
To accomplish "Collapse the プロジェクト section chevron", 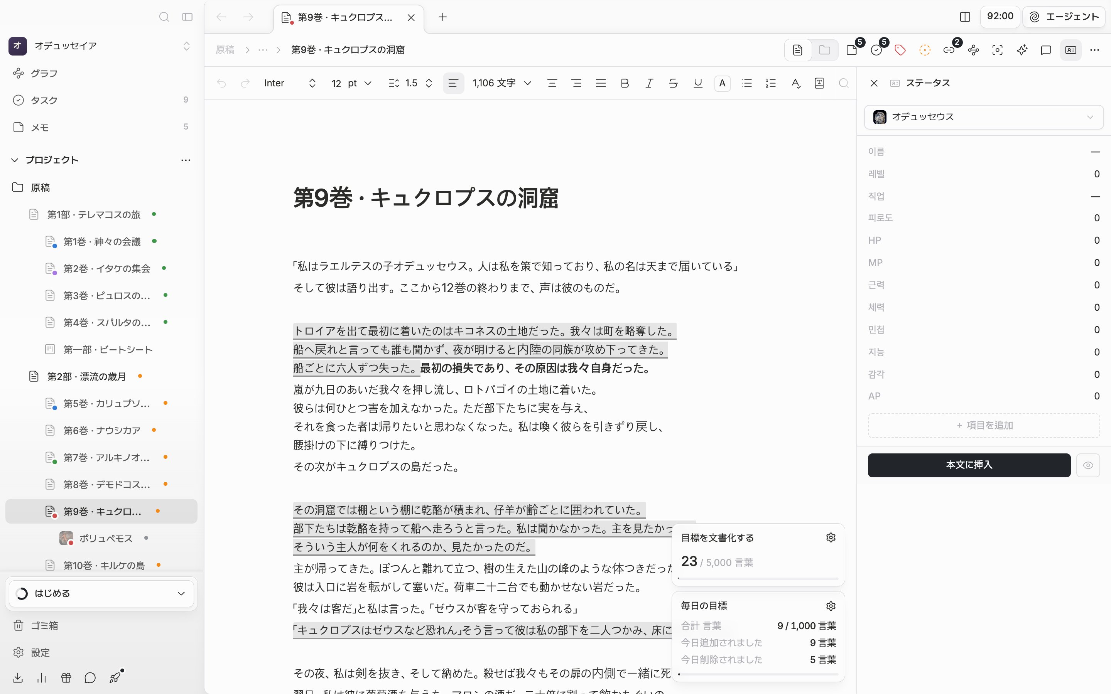I will [15, 160].
